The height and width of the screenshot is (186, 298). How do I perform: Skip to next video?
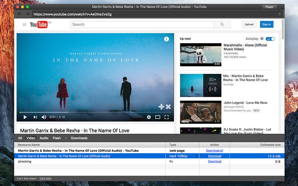(35, 117)
